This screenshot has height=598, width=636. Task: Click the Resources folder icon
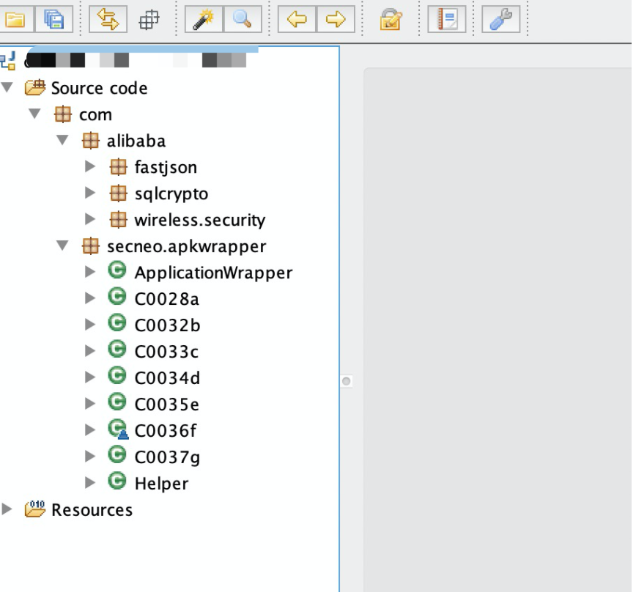pos(35,509)
